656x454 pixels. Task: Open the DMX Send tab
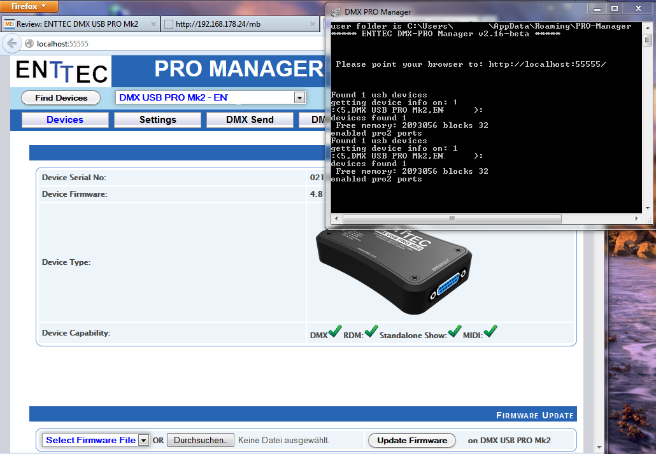tap(250, 120)
